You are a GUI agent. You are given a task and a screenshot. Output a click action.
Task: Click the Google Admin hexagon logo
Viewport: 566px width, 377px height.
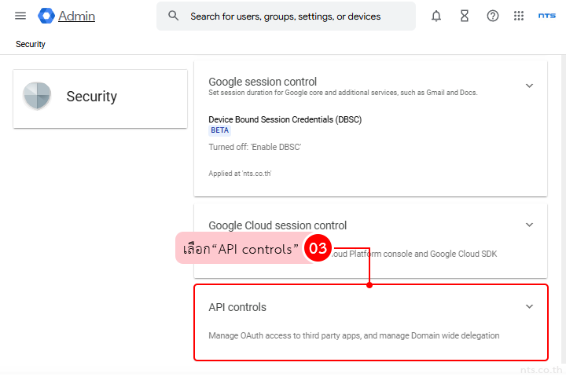(x=46, y=16)
